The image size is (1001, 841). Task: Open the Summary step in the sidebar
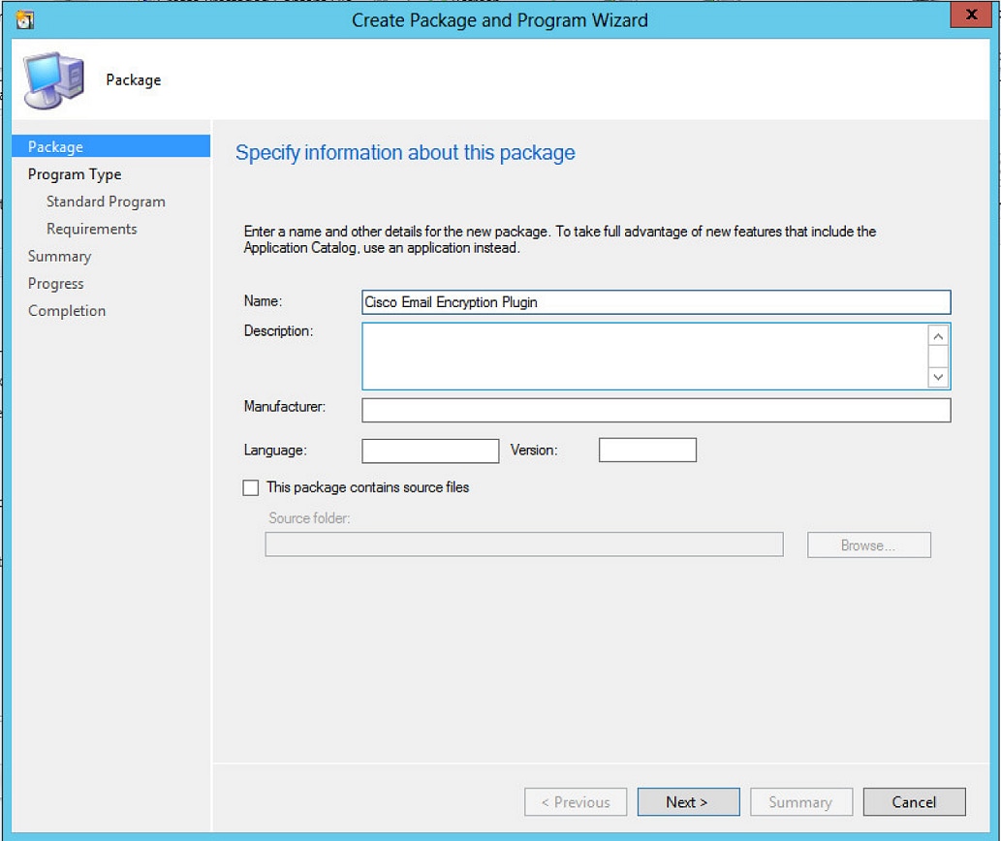(x=59, y=256)
